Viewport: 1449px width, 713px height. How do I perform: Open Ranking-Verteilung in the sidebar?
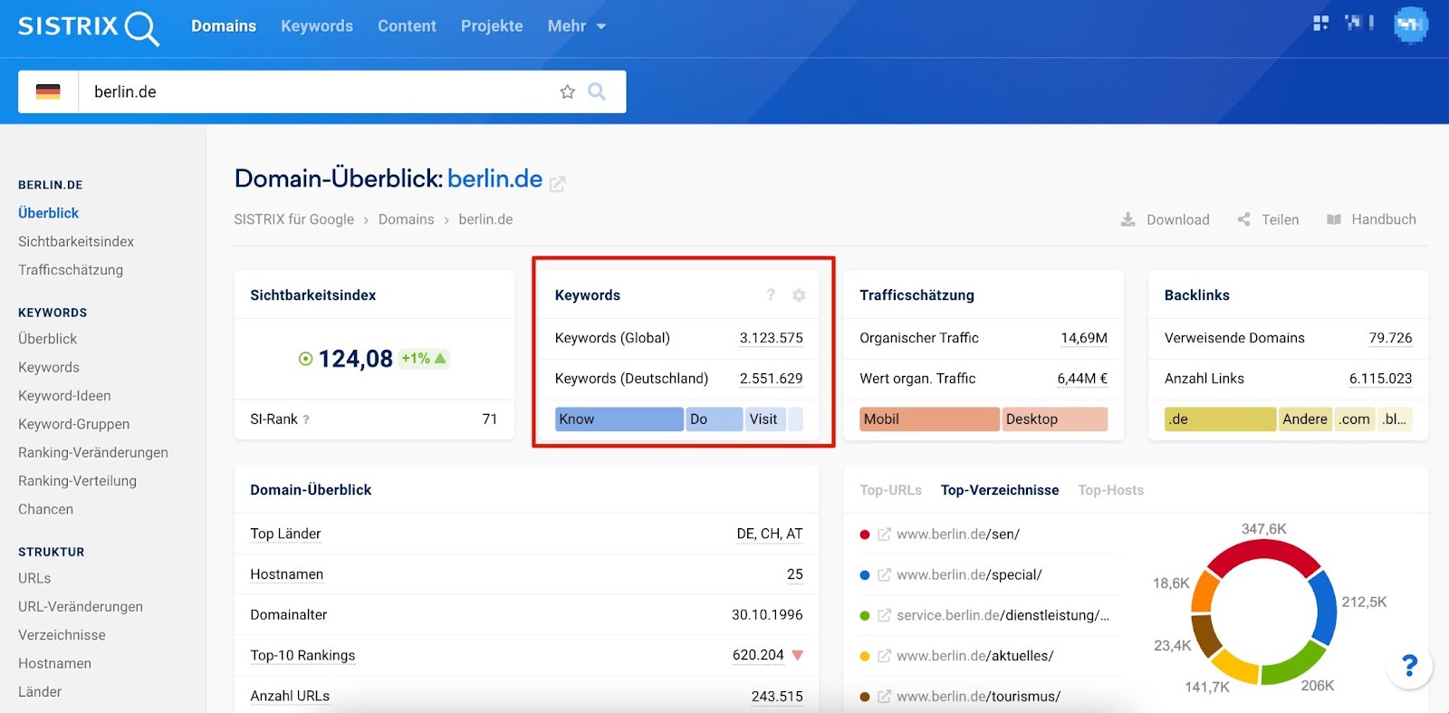click(77, 481)
